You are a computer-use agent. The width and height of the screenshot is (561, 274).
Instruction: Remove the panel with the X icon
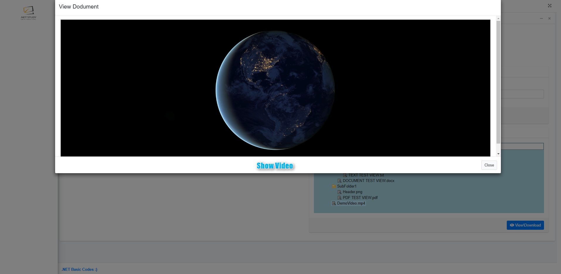coord(550,18)
